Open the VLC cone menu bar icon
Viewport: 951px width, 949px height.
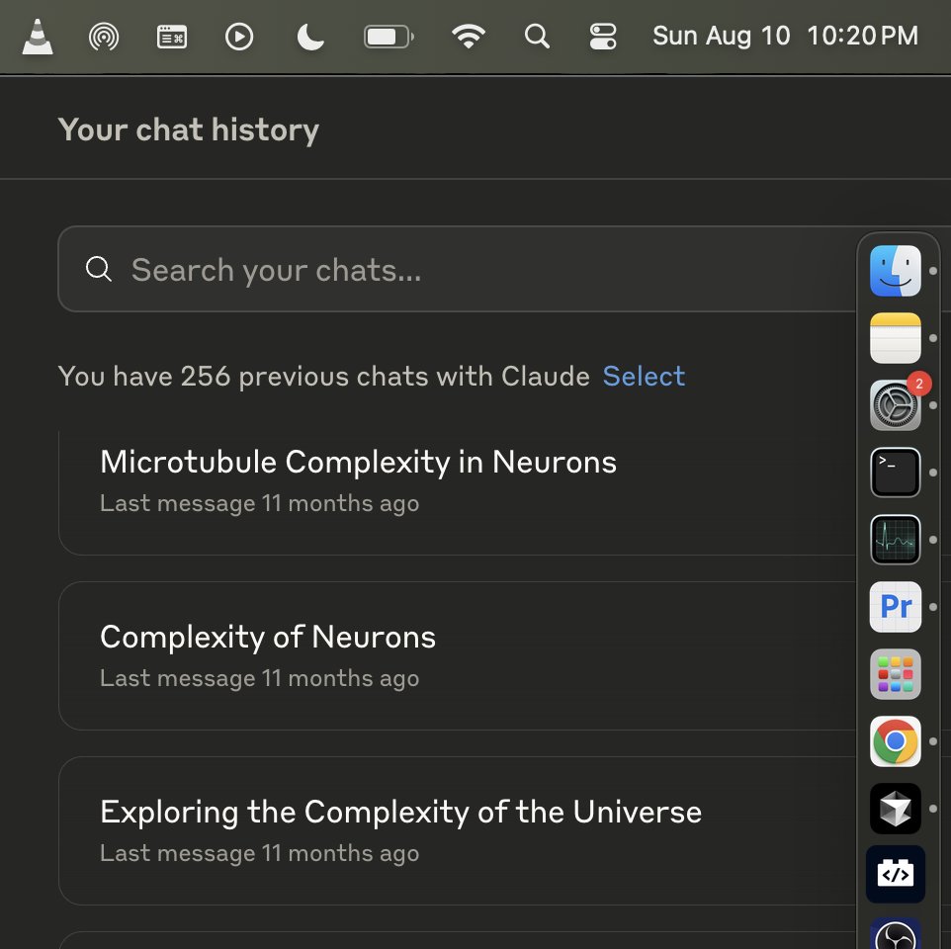point(38,37)
